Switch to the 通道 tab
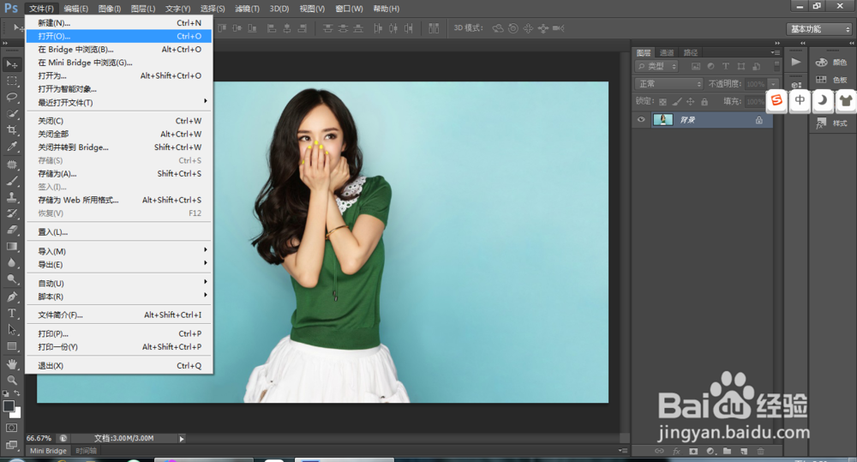 (667, 52)
